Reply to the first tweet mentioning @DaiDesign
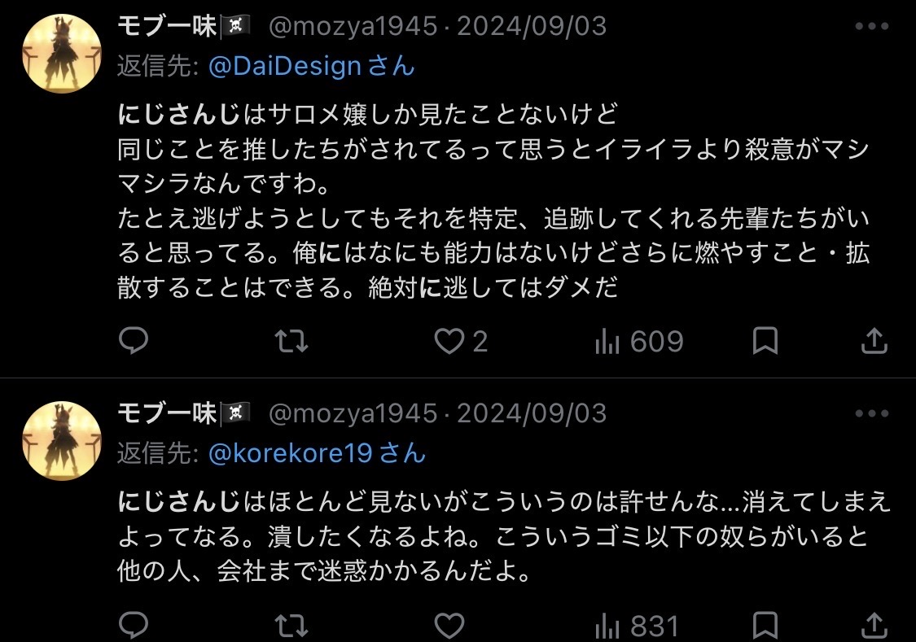 coord(134,341)
